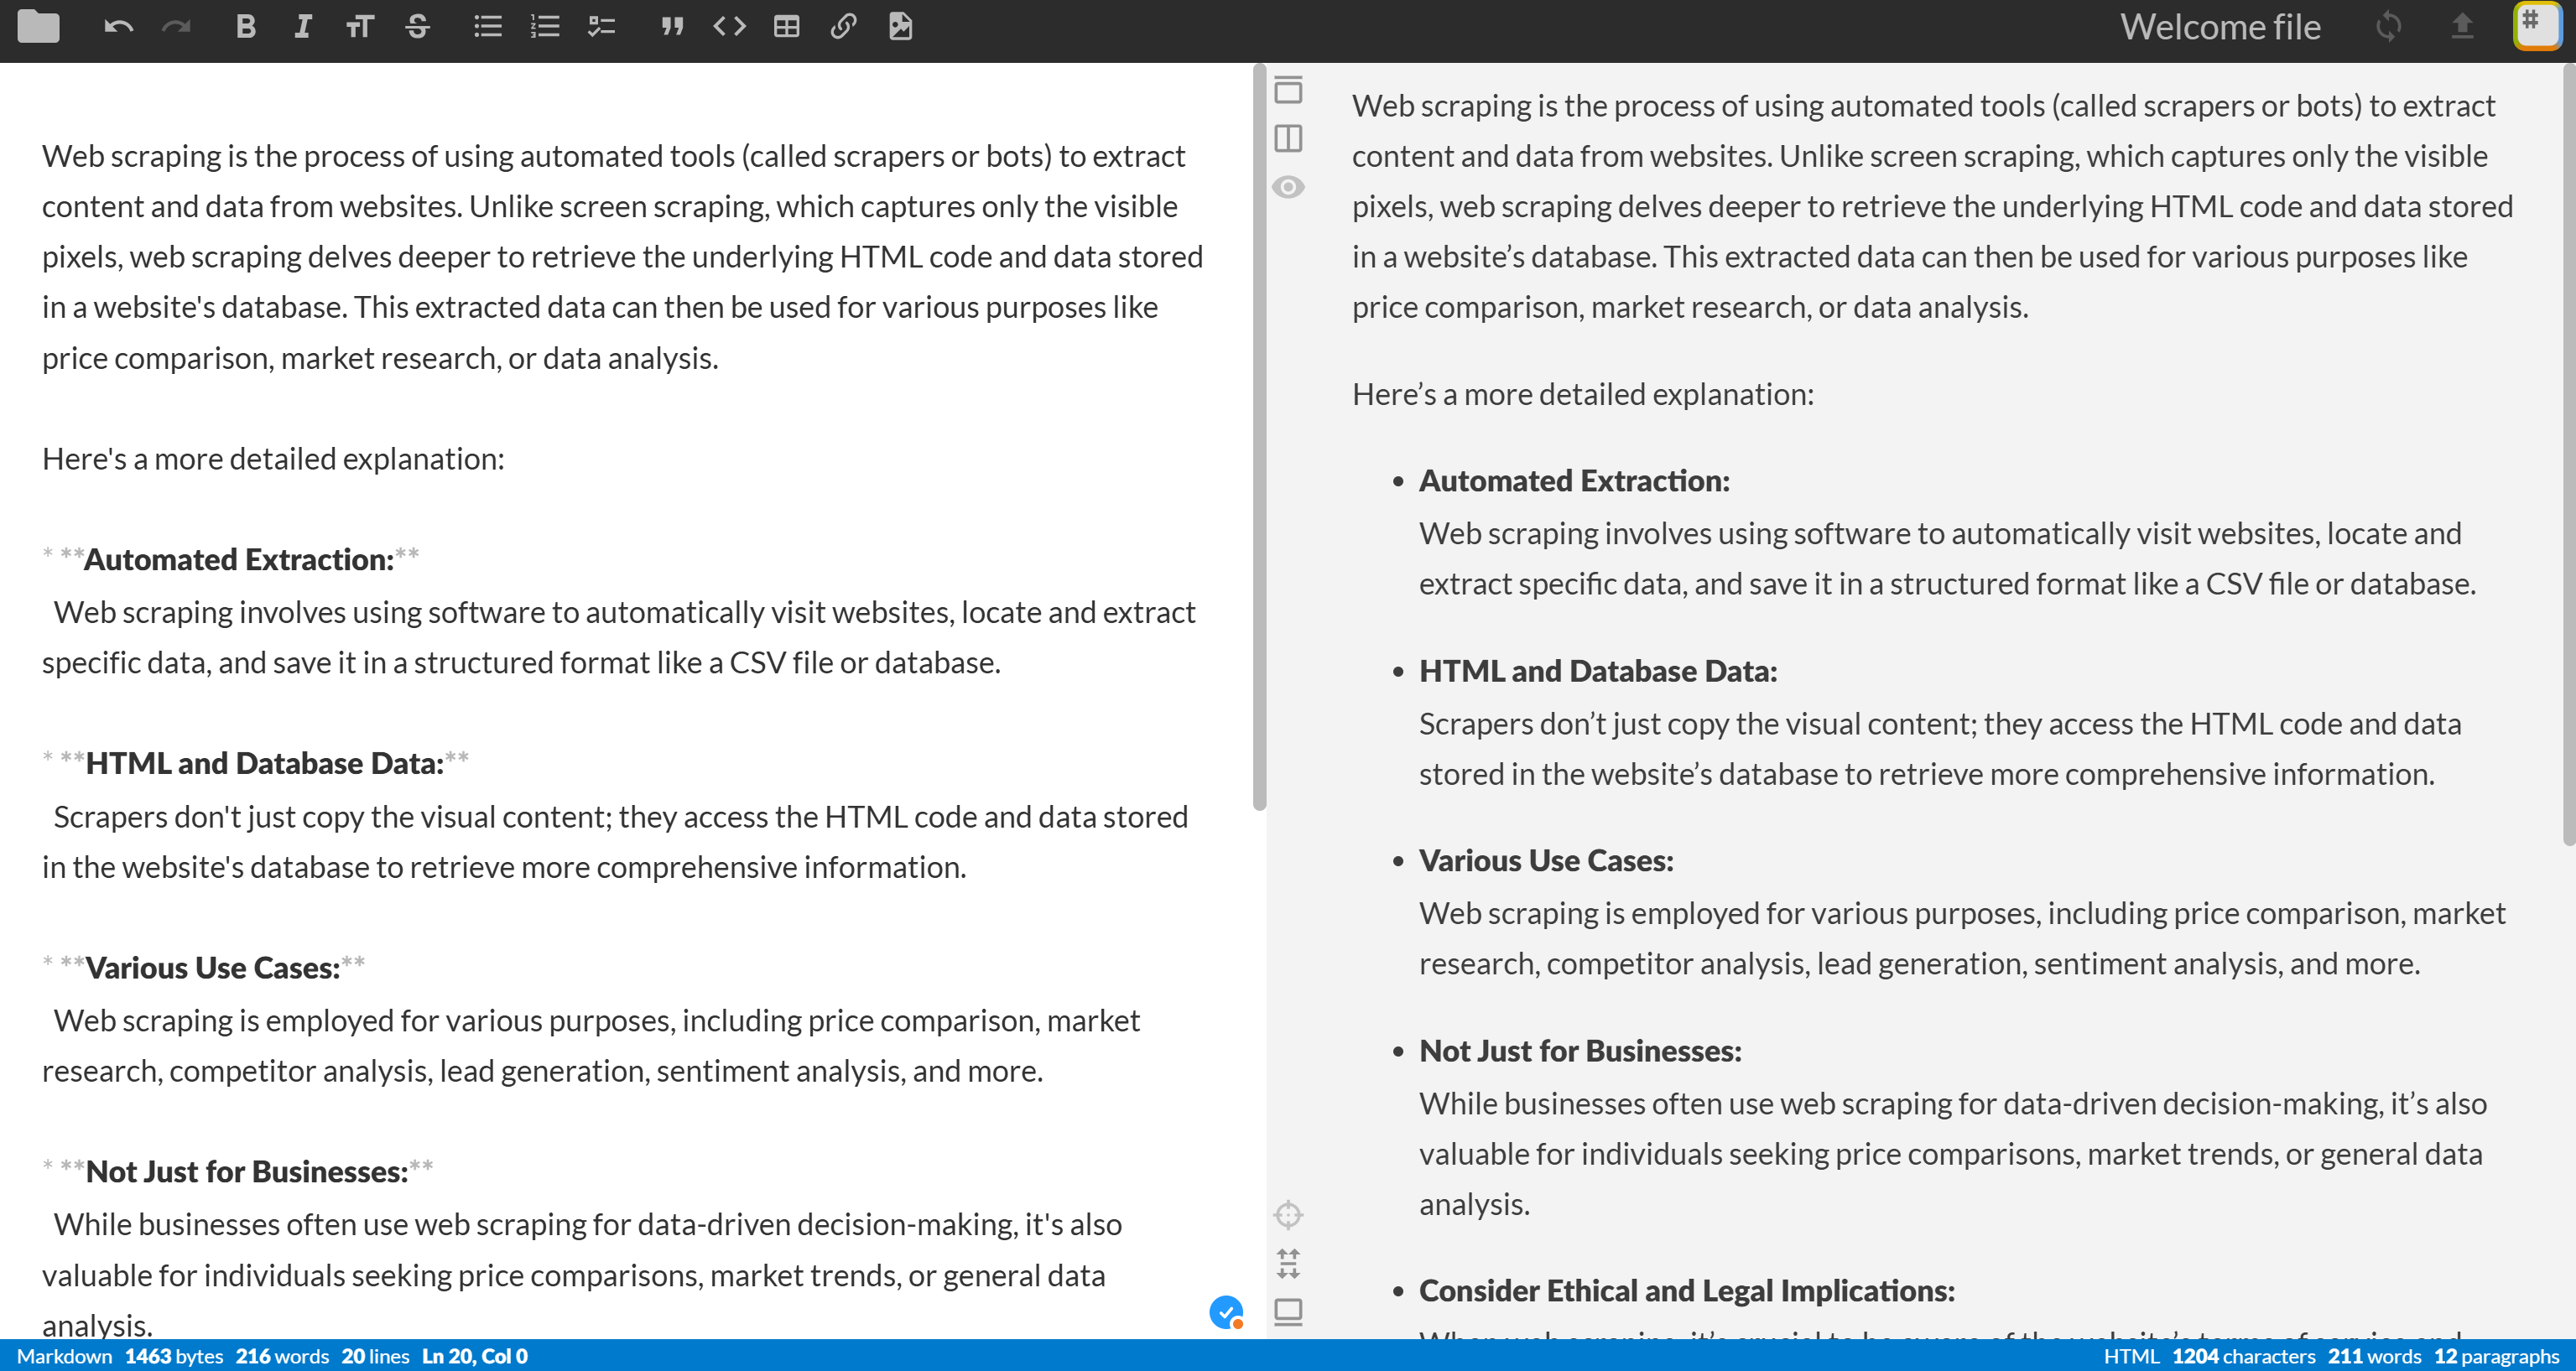Screen dimensions: 2576x1371
Task: Insert an ordered numbered list
Action: 544,27
